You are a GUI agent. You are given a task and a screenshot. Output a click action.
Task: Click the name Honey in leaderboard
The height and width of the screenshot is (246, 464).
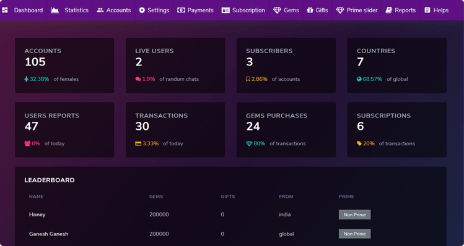[x=37, y=214]
